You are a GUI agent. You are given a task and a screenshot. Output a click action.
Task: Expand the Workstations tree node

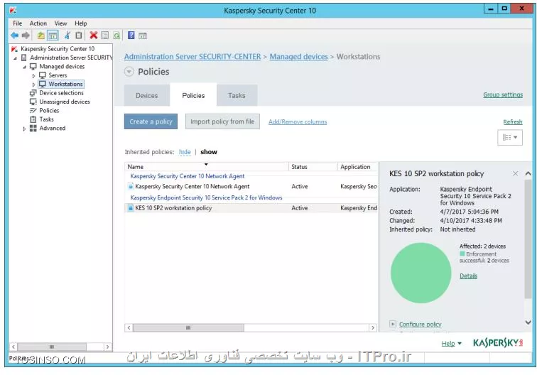pyautogui.click(x=33, y=85)
